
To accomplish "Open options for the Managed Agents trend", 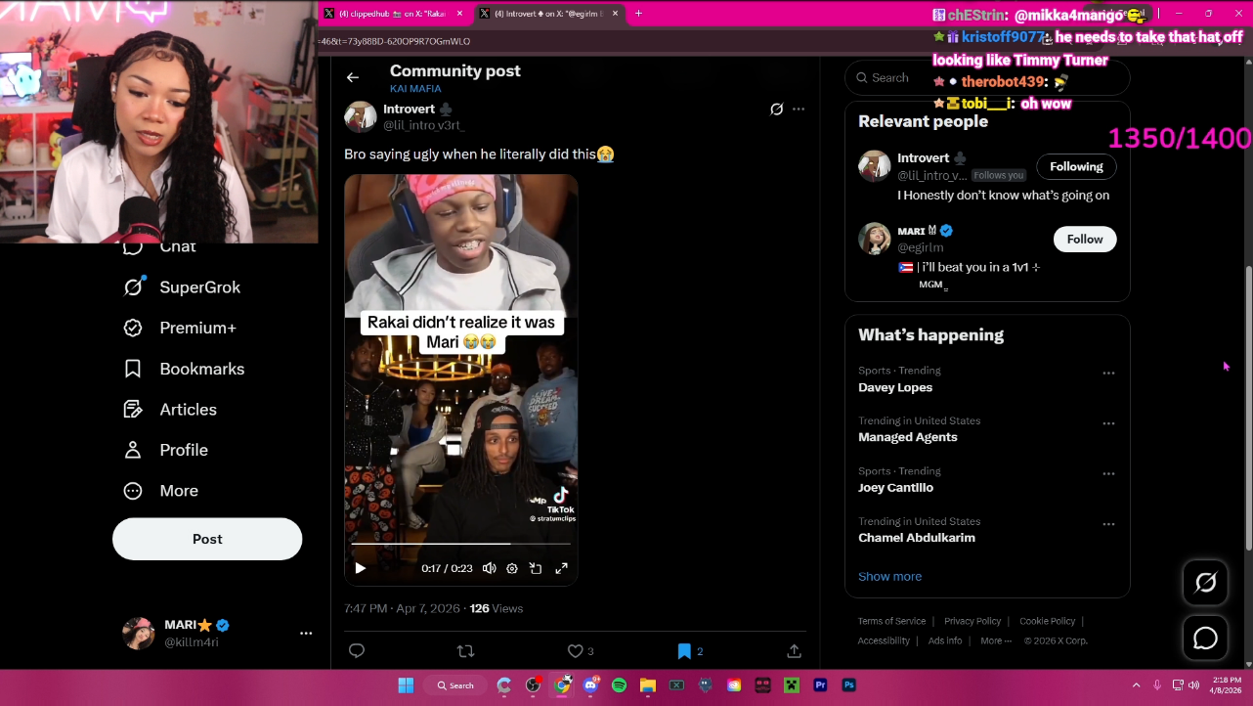I will coord(1108,423).
